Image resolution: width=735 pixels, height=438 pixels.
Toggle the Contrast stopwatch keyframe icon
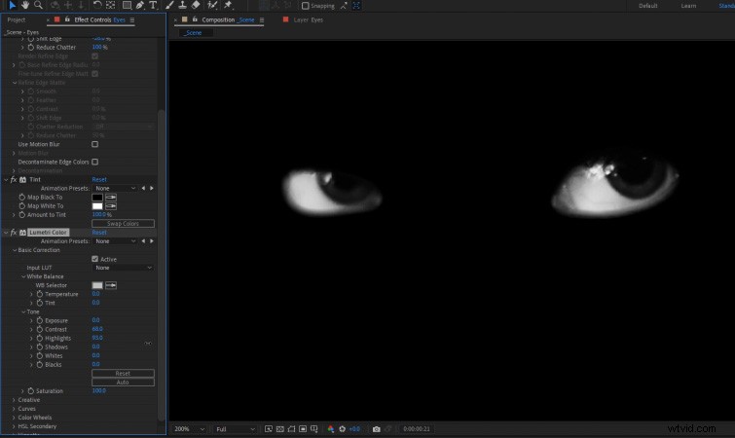tap(40, 329)
